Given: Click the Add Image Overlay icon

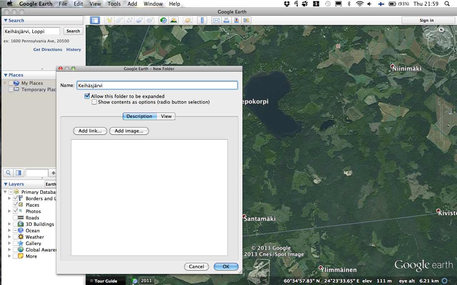Looking at the screenshot, I should coord(140,20).
